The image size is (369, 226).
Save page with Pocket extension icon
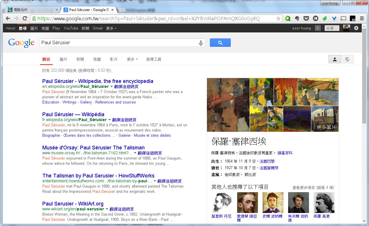pos(306,18)
